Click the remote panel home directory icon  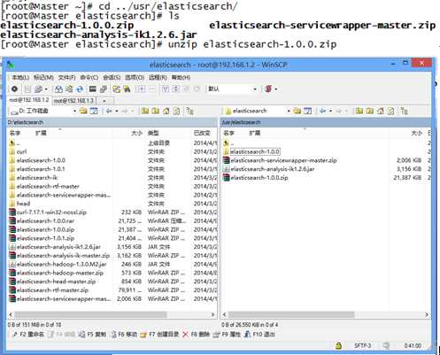click(381, 111)
